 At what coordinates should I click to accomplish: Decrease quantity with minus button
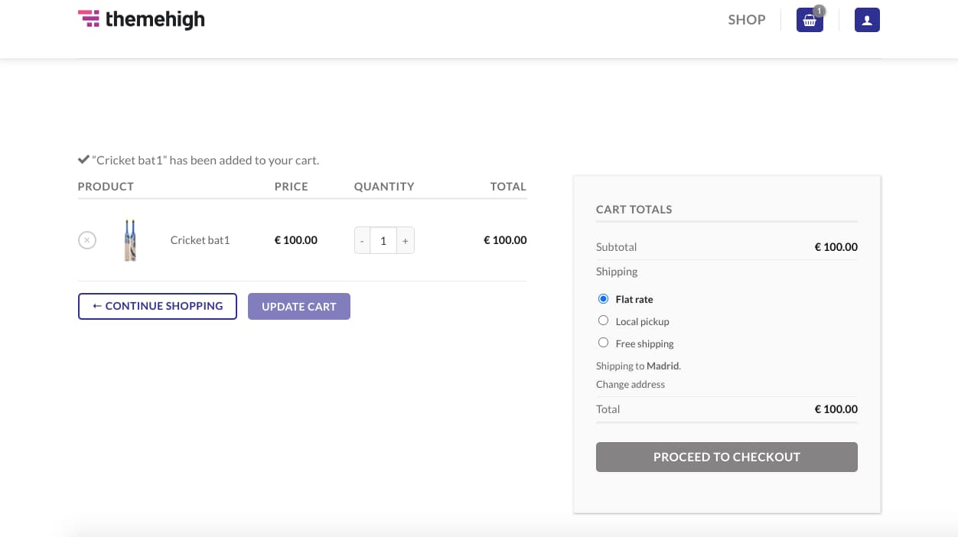coord(362,240)
